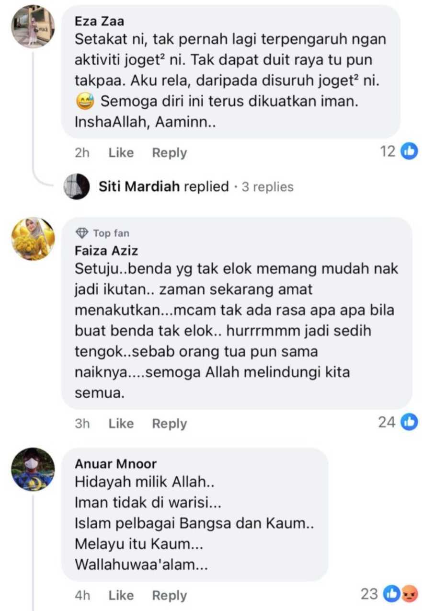This screenshot has width=423, height=611.
Task: Open Eza Zaa's profile picture
Action: click(x=33, y=27)
